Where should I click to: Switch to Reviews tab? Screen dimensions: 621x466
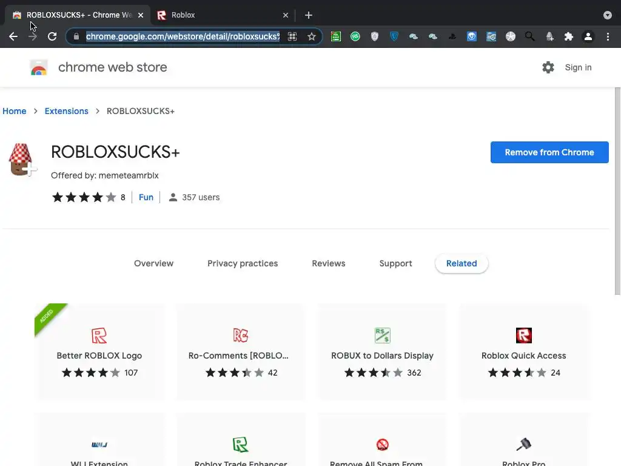[329, 263]
